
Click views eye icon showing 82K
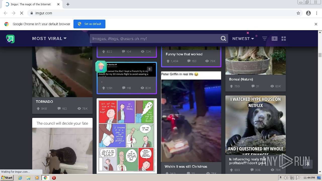[143, 88]
